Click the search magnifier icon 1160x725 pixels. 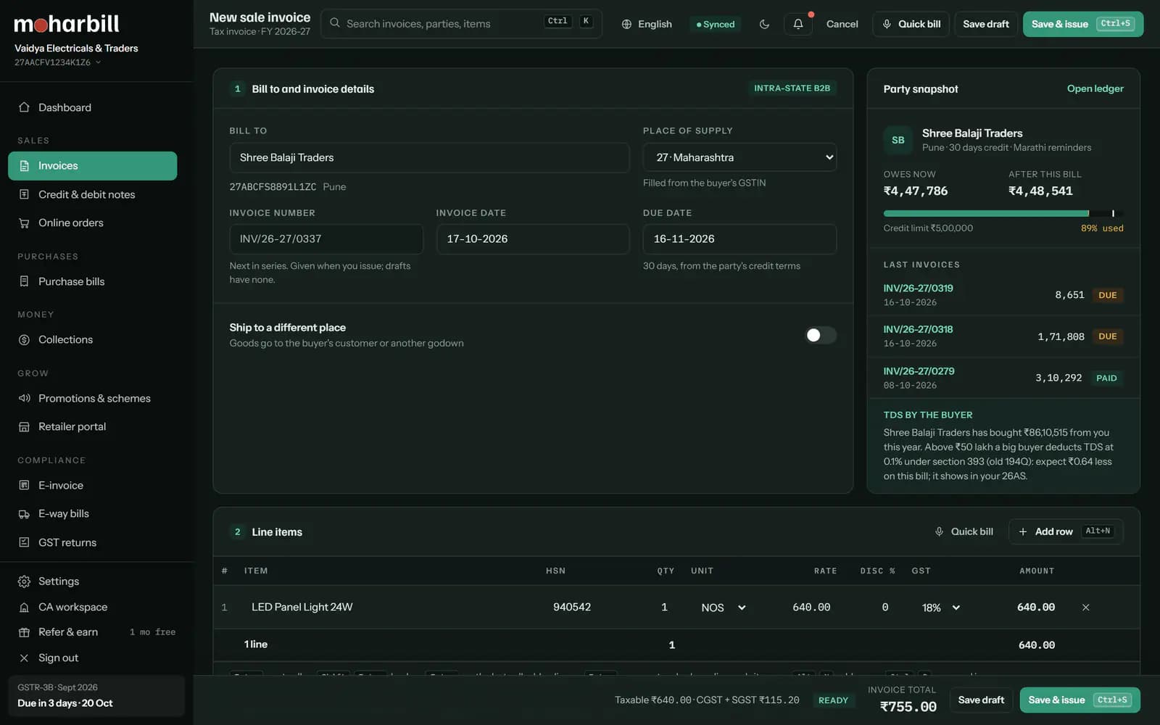tap(335, 23)
